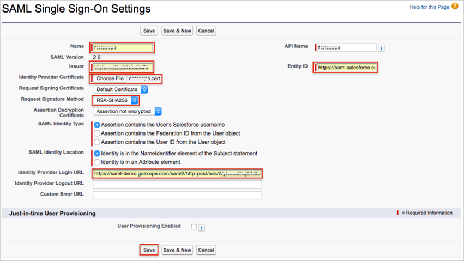The height and width of the screenshot is (261, 464).
Task: Click the info icon next to User Provisioning checkbox
Action: pyautogui.click(x=201, y=228)
